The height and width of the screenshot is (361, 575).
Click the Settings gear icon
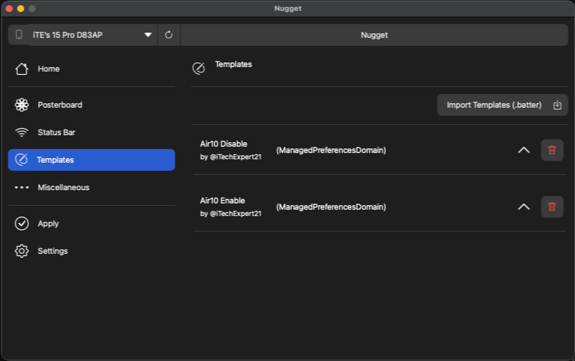(22, 251)
